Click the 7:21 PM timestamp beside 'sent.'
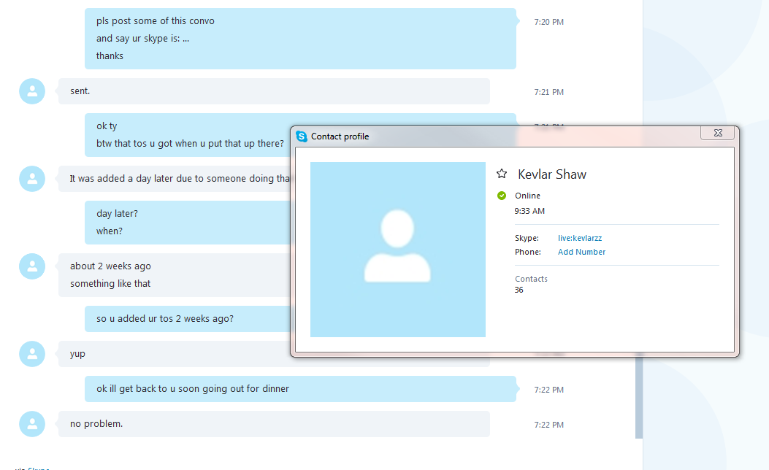Viewport: 769px width, 470px height. 548,92
